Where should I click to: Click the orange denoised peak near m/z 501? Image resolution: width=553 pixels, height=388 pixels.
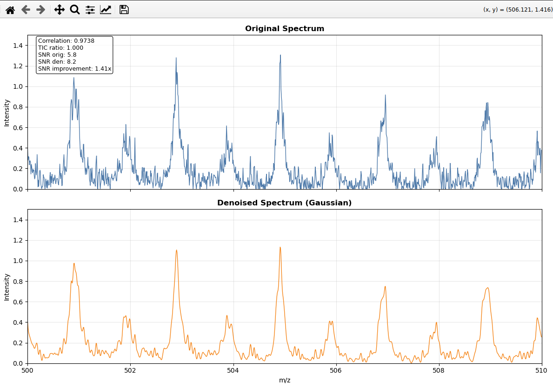(74, 265)
